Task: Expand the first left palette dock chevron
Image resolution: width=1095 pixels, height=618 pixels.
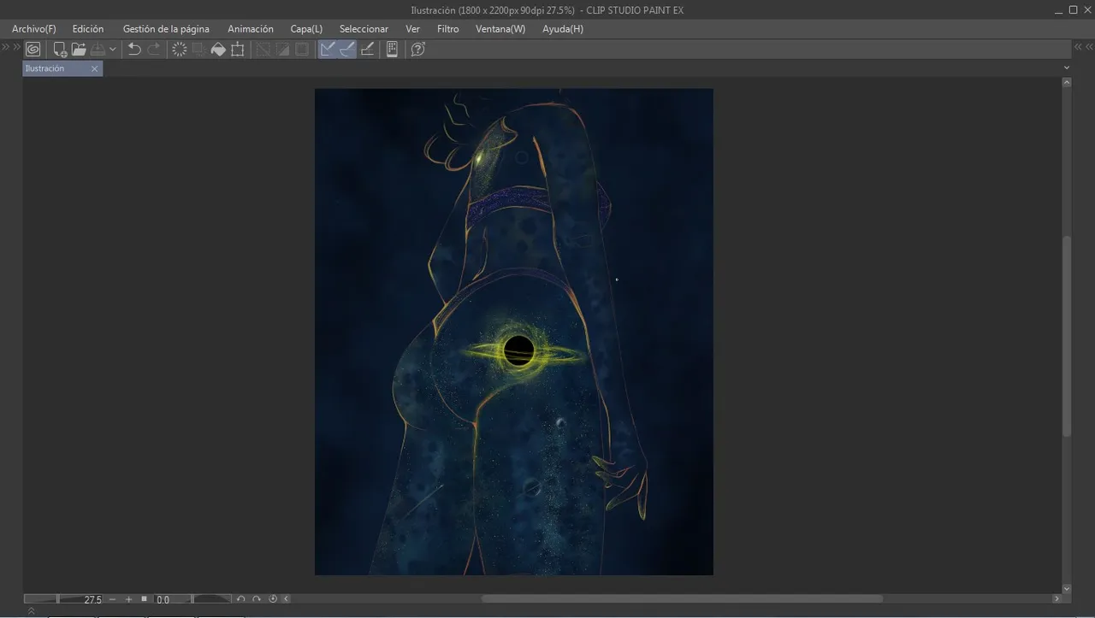Action: [5, 47]
